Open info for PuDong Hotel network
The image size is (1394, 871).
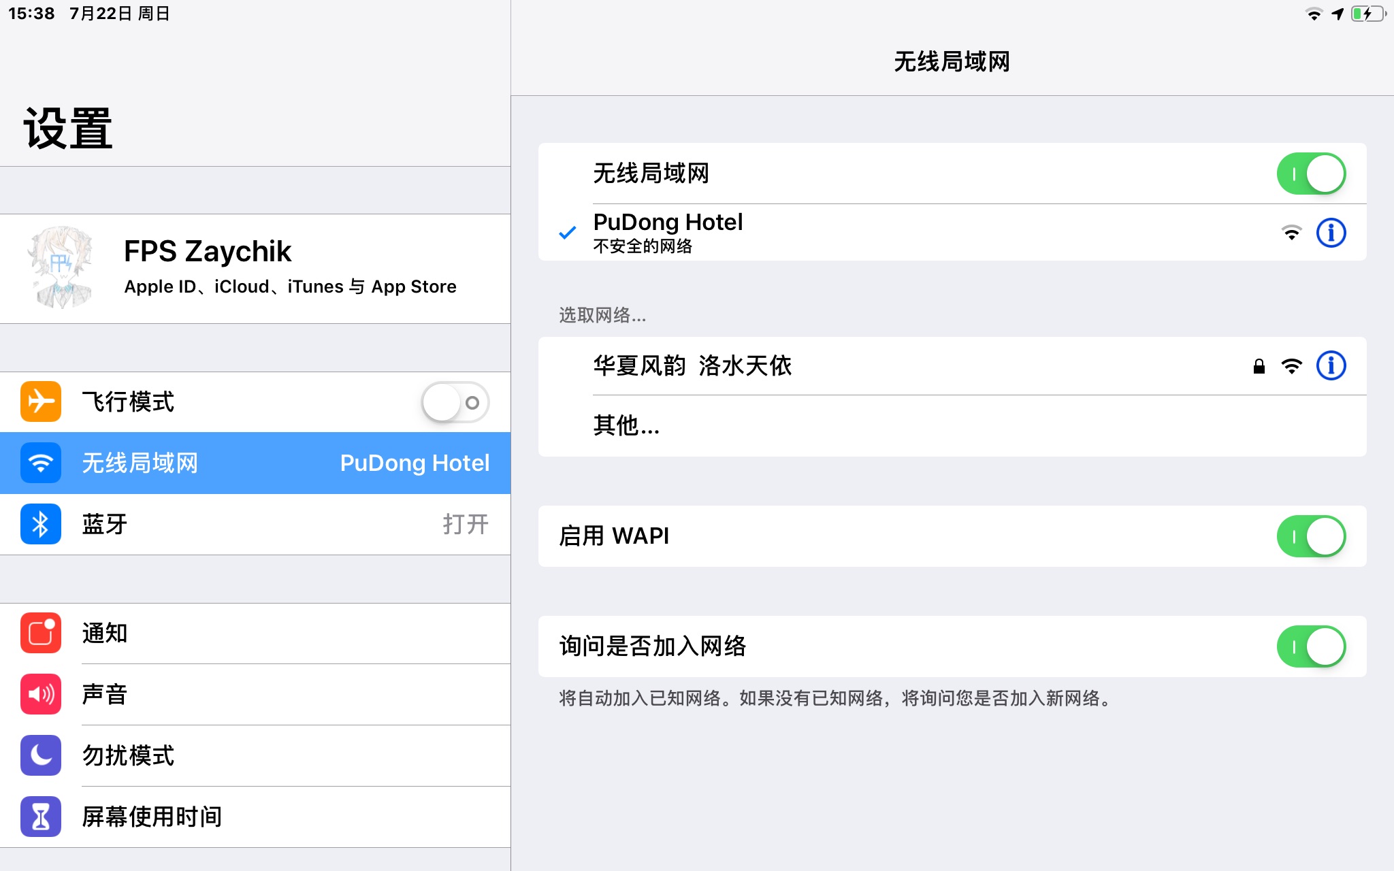1331,233
